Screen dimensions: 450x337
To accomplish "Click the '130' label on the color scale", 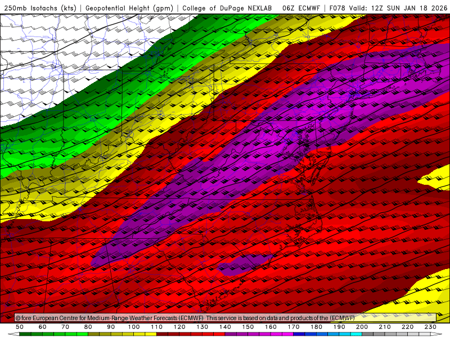I will click(202, 327).
